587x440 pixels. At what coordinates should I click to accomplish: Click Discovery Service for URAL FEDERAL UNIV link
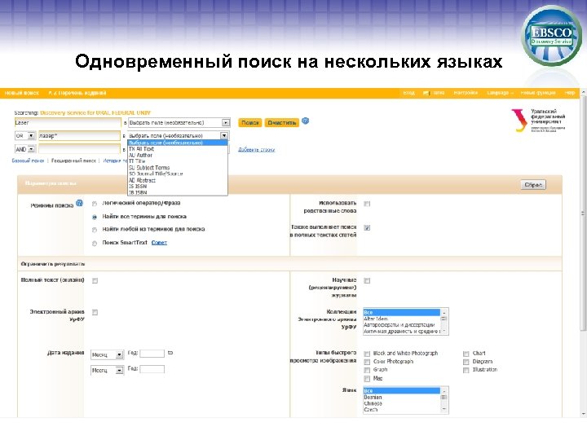[95, 112]
